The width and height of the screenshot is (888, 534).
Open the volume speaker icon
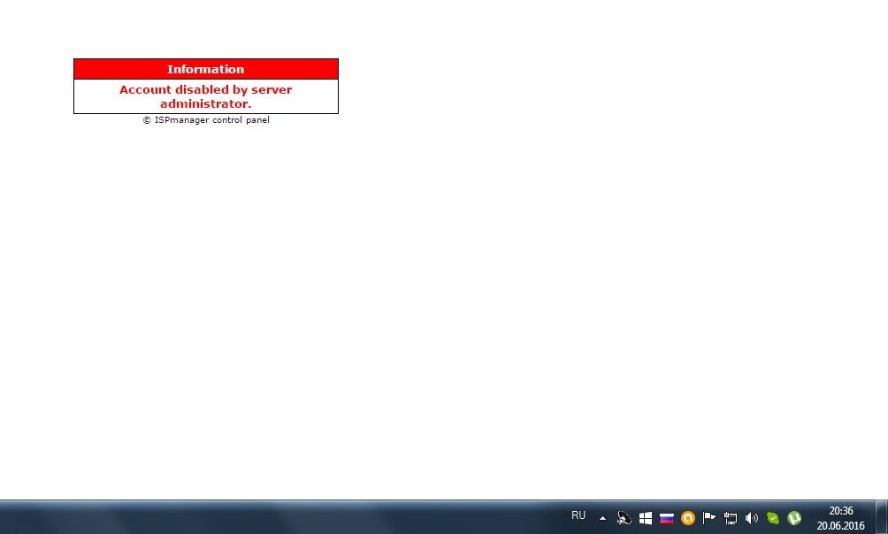752,518
